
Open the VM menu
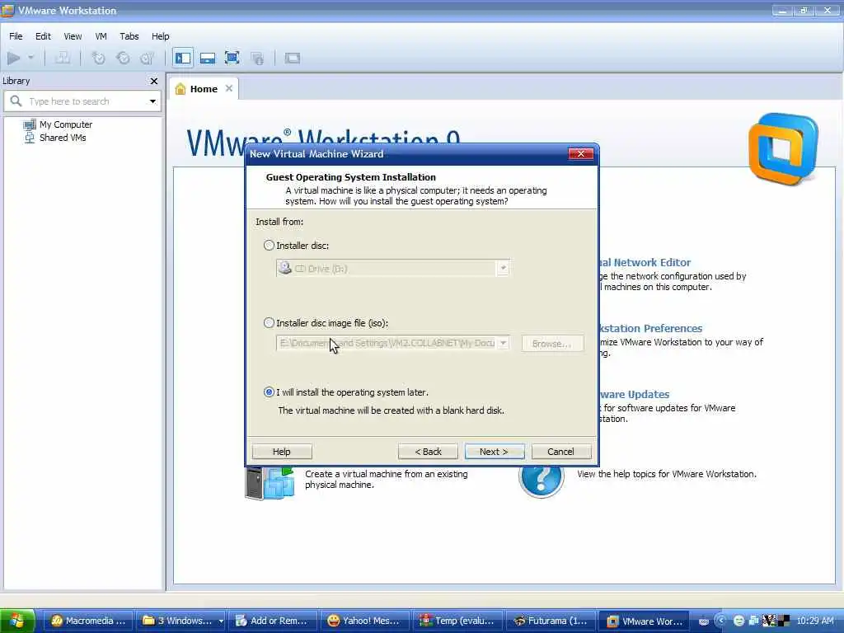click(101, 36)
